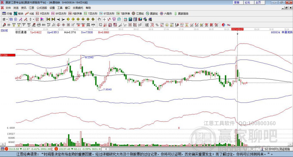Viewport: 293px width, 157px height.
Task: Open the 江恩轮 Gann wheel
Action: click(138, 14)
